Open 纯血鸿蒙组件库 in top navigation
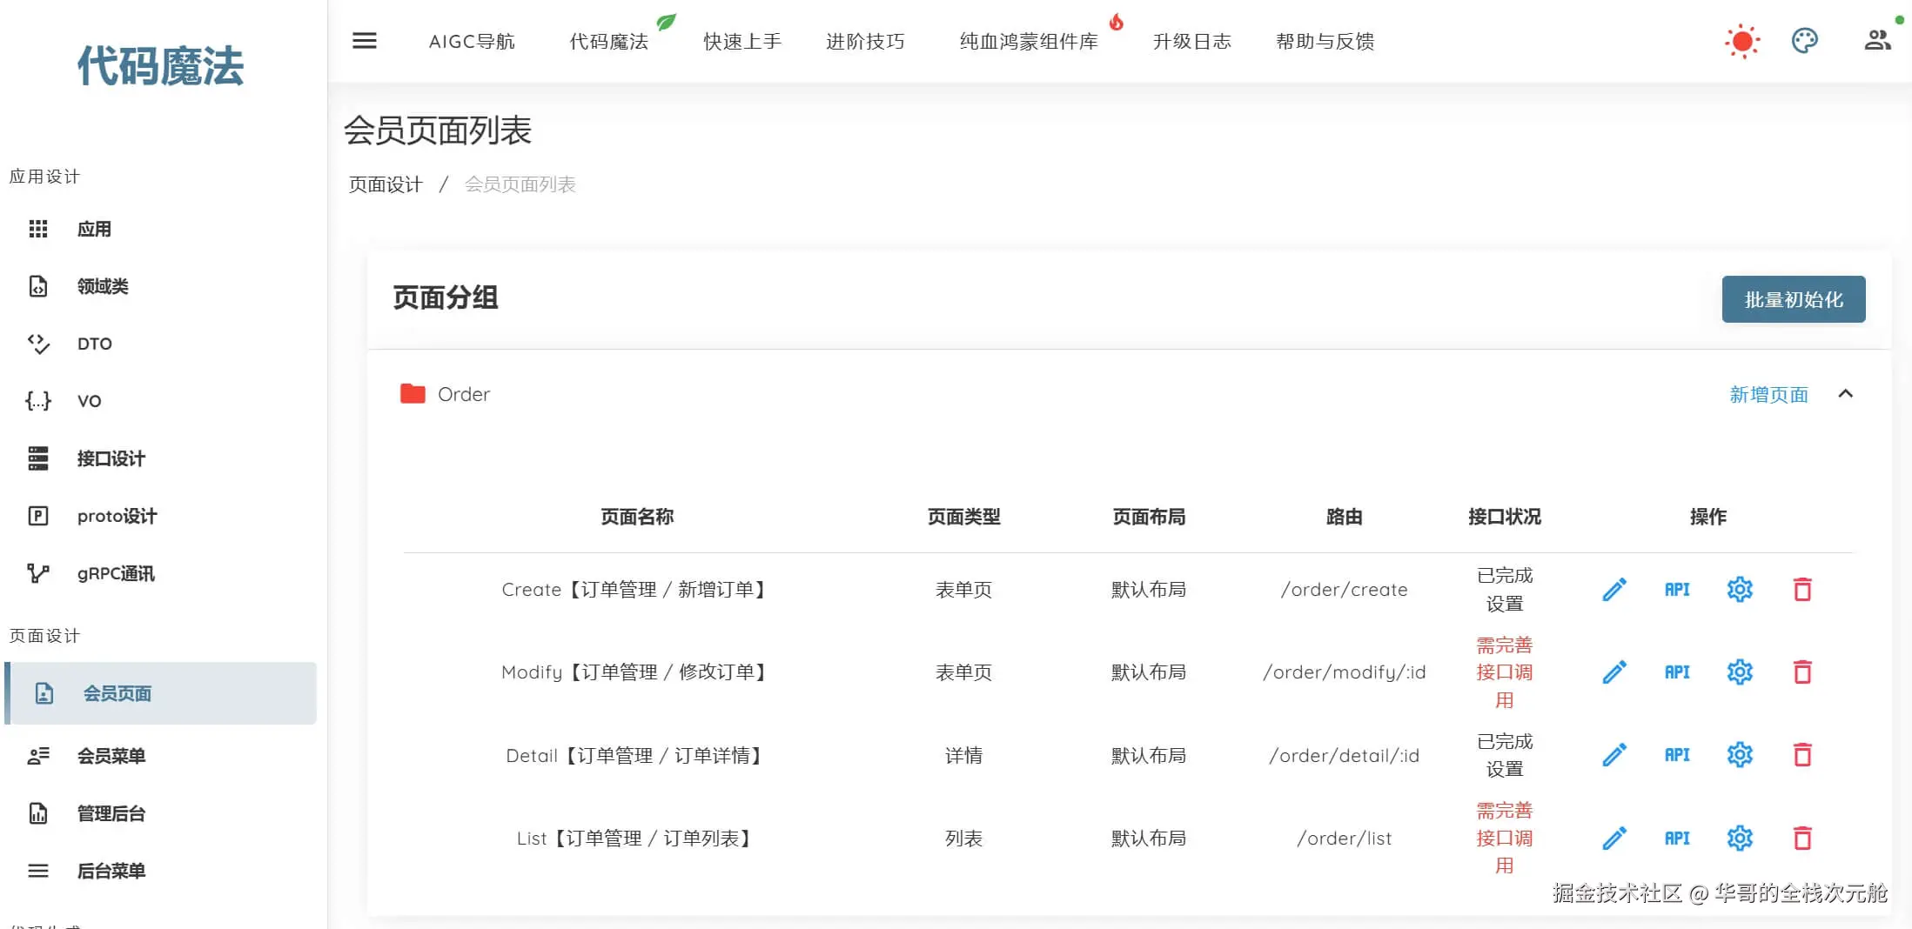Image resolution: width=1912 pixels, height=929 pixels. click(1029, 41)
